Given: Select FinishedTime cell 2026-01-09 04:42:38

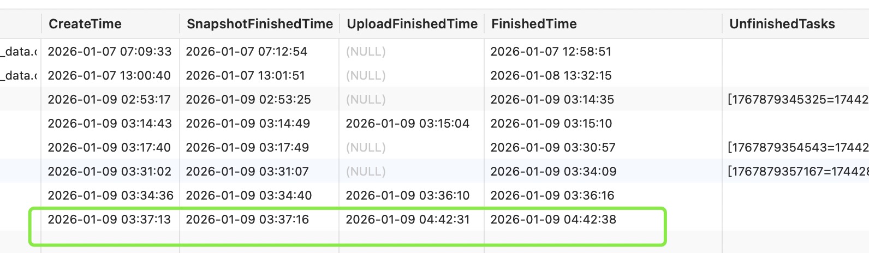Looking at the screenshot, I should point(553,220).
